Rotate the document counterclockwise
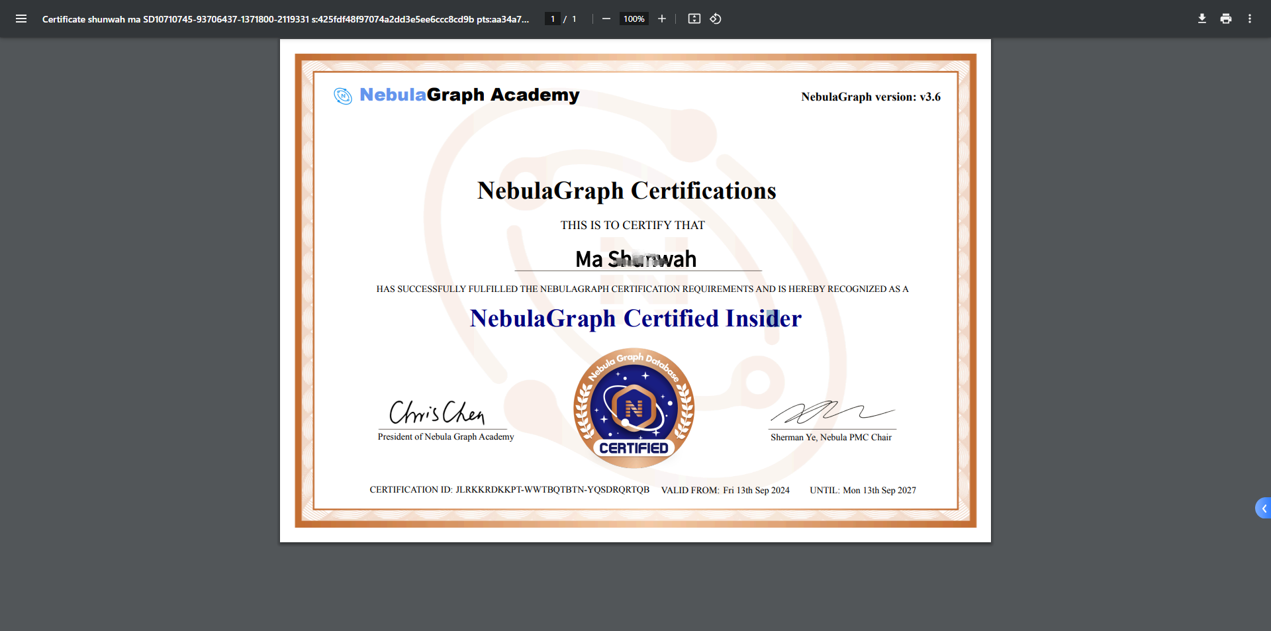The image size is (1271, 631). [716, 19]
